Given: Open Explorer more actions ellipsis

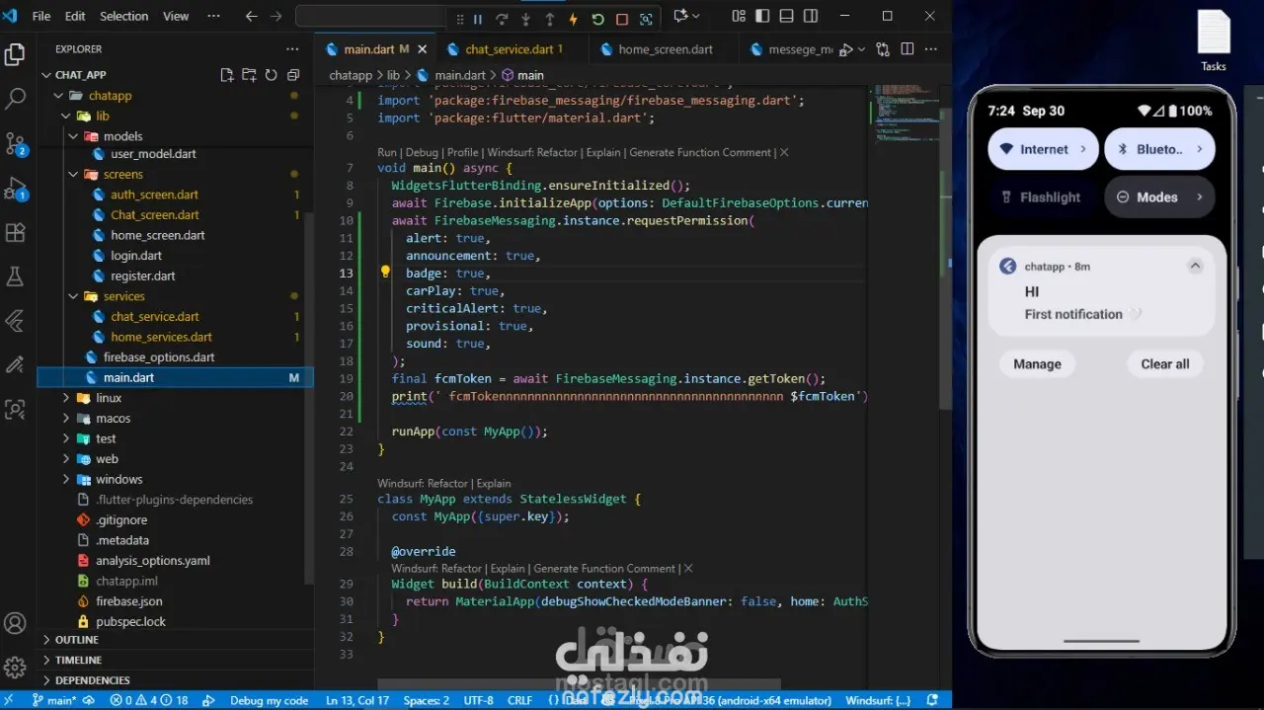Looking at the screenshot, I should (292, 48).
